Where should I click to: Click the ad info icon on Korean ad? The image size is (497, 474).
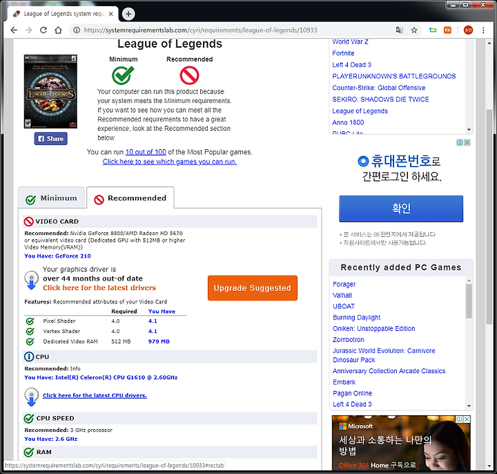coord(460,142)
